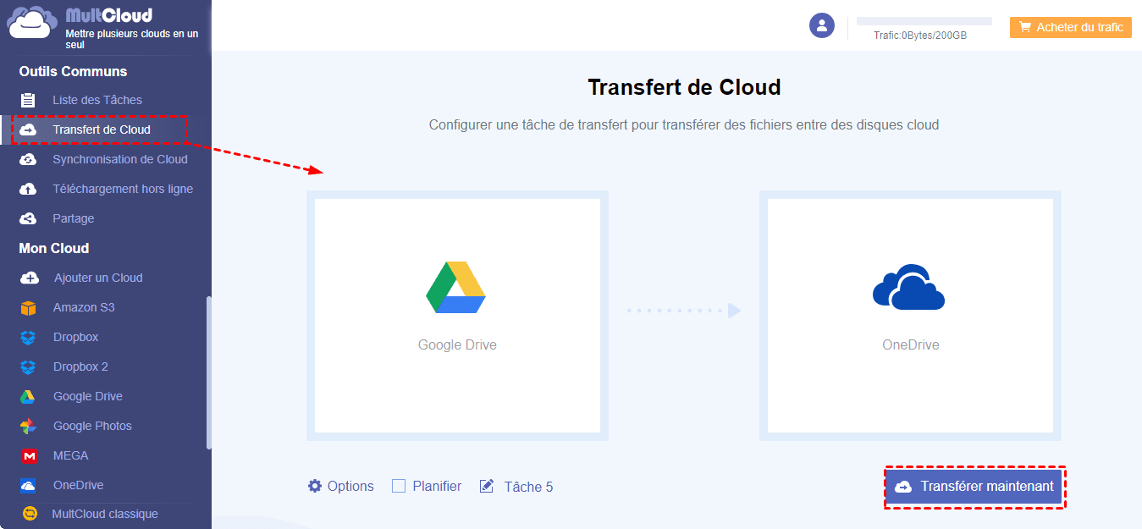Click the sidebar vertical scrollbar
The height and width of the screenshot is (529, 1142).
[x=208, y=372]
